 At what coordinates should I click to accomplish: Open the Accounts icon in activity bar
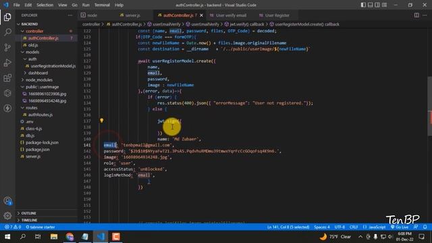(x=7, y=201)
